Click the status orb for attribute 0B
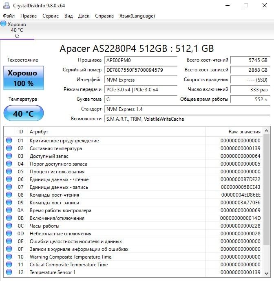This screenshot has height=281, width=274. click(9, 218)
